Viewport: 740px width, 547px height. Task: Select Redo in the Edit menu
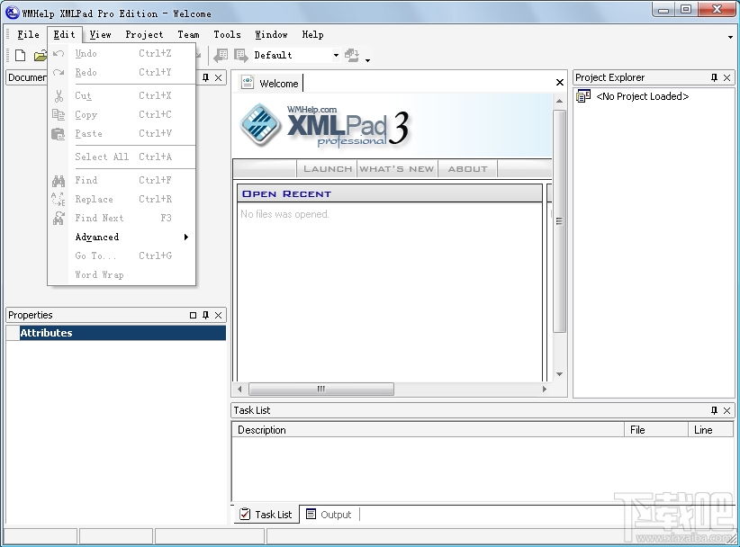[x=122, y=72]
